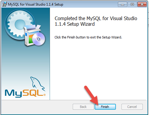149x115 pixels.
Task: Click the registered trademark symbol beside MySQL
Action: 44,95
